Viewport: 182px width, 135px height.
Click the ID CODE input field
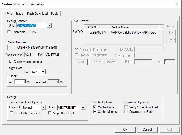(x=149, y=49)
